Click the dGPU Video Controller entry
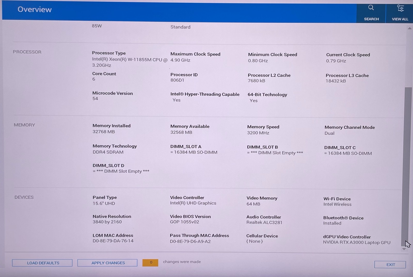 (356, 240)
